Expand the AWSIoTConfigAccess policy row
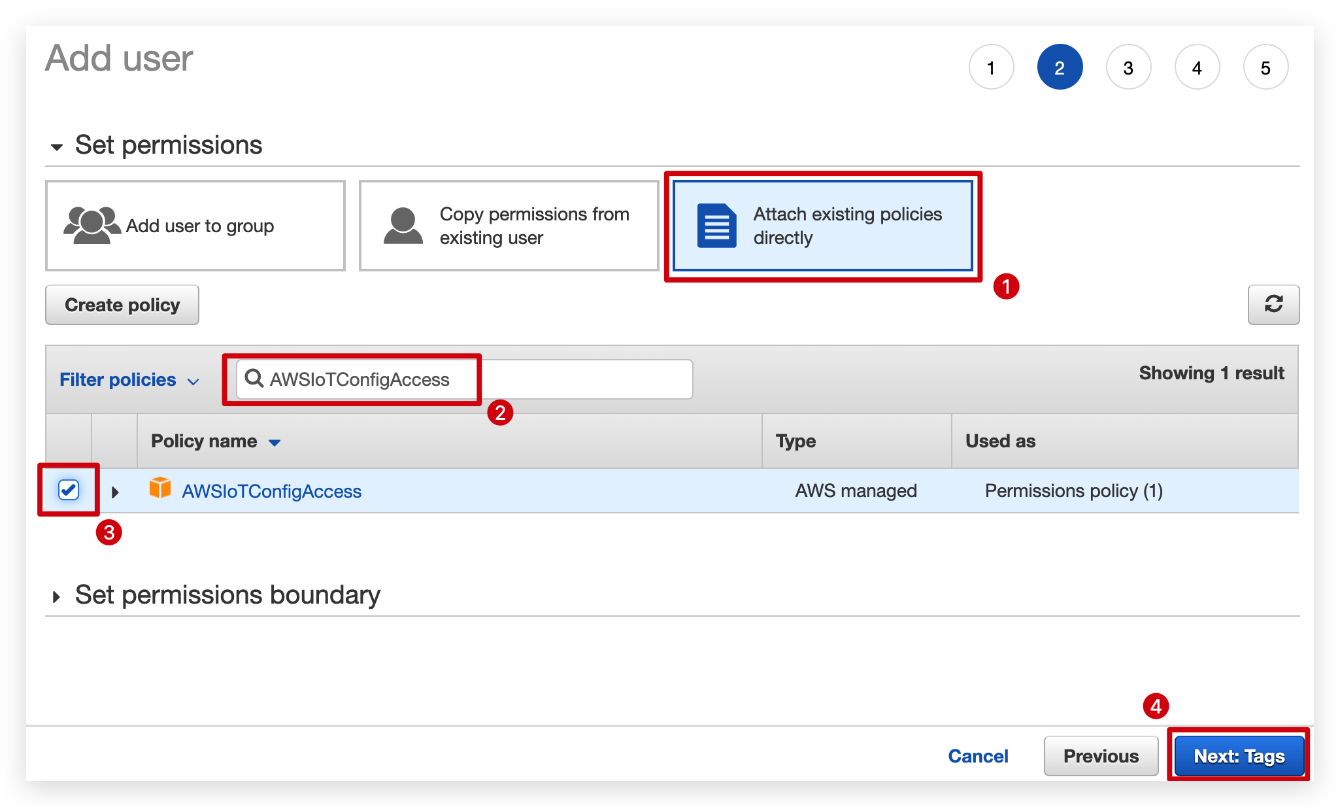 click(x=115, y=492)
